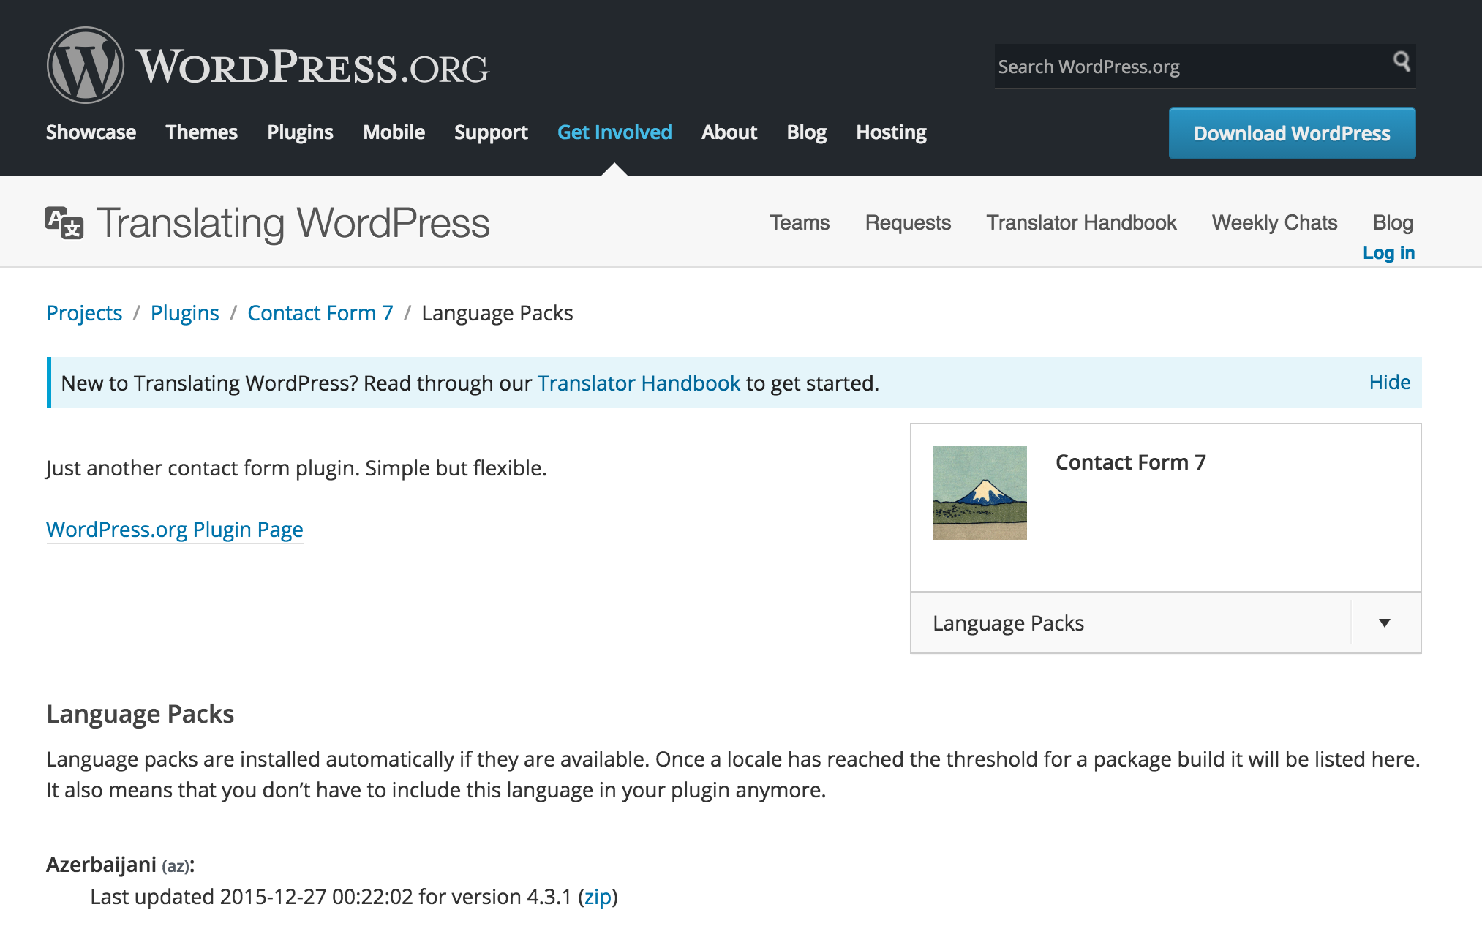The image size is (1482, 929).
Task: Click the Language Packs breadcrumb text
Action: pyautogui.click(x=497, y=313)
